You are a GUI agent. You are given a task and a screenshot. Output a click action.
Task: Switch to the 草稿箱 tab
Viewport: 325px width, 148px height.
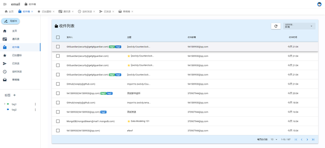coord(124,12)
